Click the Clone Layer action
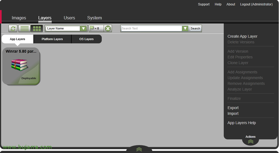This screenshot has width=279, height=153. click(238, 63)
